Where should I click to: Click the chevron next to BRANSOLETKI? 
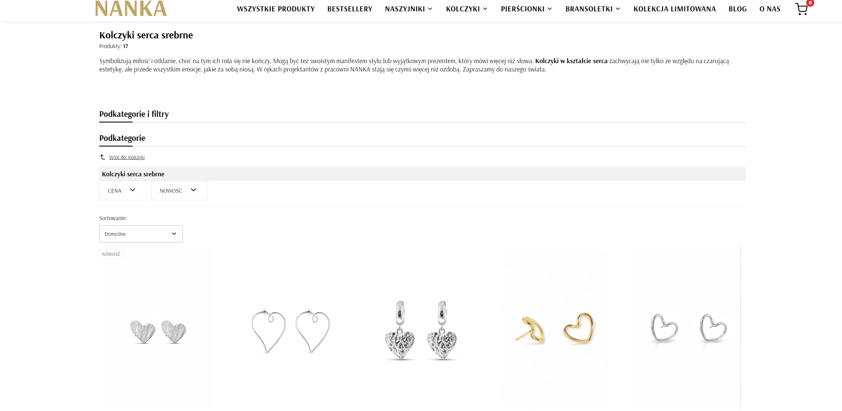coord(618,9)
